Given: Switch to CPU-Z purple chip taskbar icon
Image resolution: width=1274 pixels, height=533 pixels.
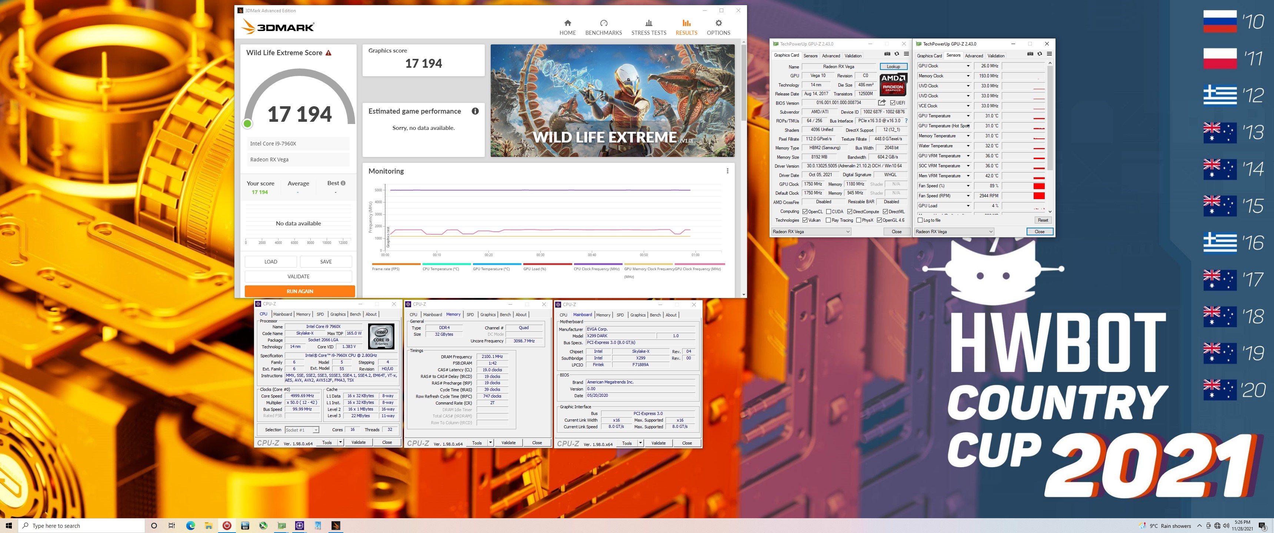Looking at the screenshot, I should (300, 526).
